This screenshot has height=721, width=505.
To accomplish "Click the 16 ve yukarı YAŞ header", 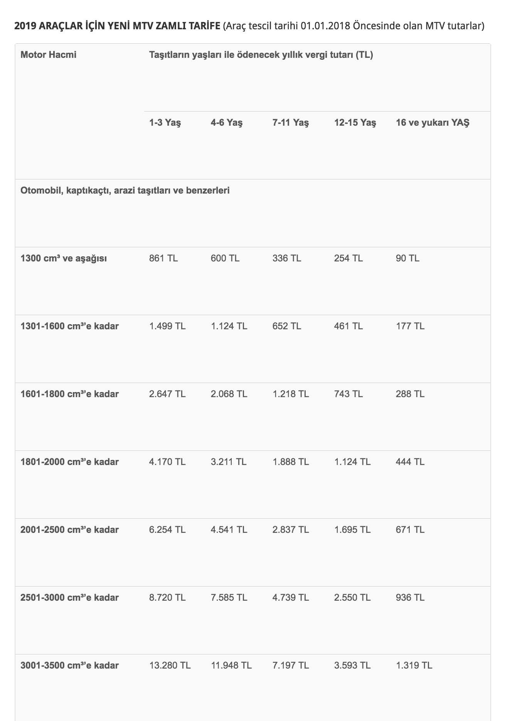I will tap(433, 123).
